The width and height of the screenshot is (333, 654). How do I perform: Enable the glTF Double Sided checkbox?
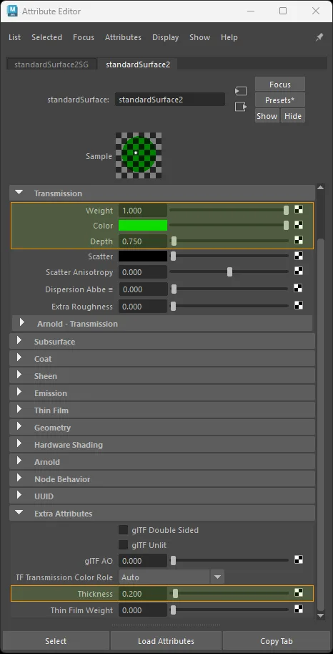[123, 529]
